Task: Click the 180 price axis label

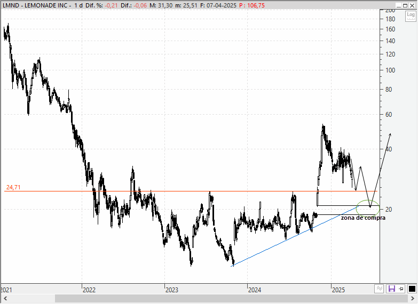Action: coord(390,19)
